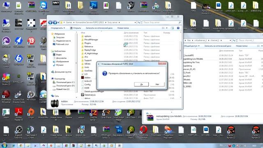Open Adobe Reader XI desktop shortcut
263x148 pixels.
click(18, 114)
